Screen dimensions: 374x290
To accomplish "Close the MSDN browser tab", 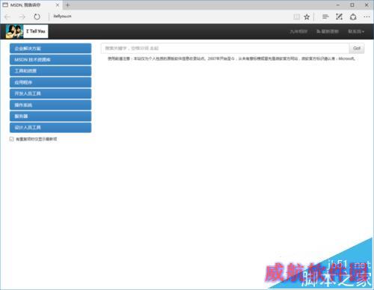I will (x=58, y=4).
